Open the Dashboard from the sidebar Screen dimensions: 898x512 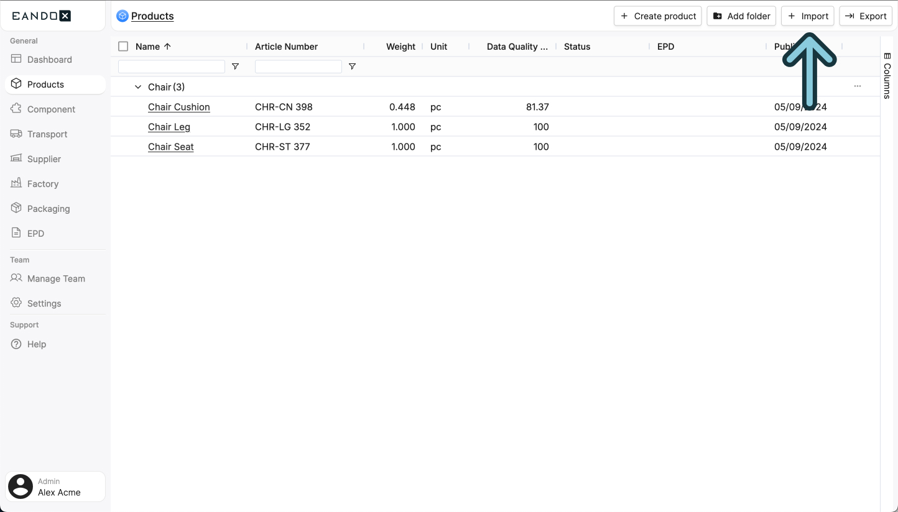(x=49, y=59)
